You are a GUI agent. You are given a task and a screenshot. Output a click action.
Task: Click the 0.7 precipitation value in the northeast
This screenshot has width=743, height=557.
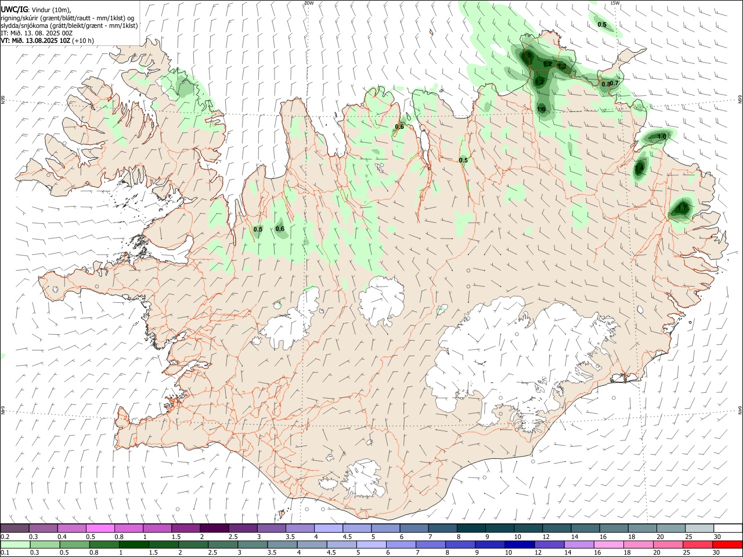click(x=615, y=83)
